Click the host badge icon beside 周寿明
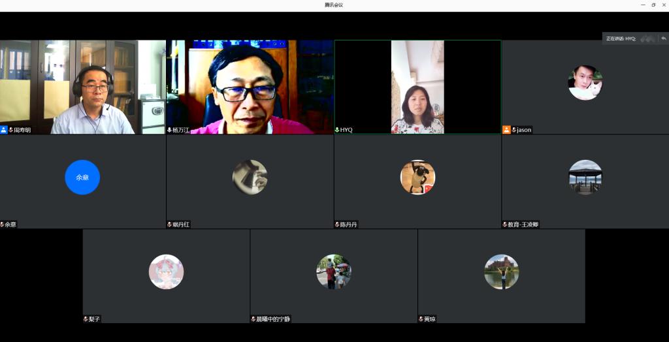Screen dimensions: 669x342 click(4, 130)
